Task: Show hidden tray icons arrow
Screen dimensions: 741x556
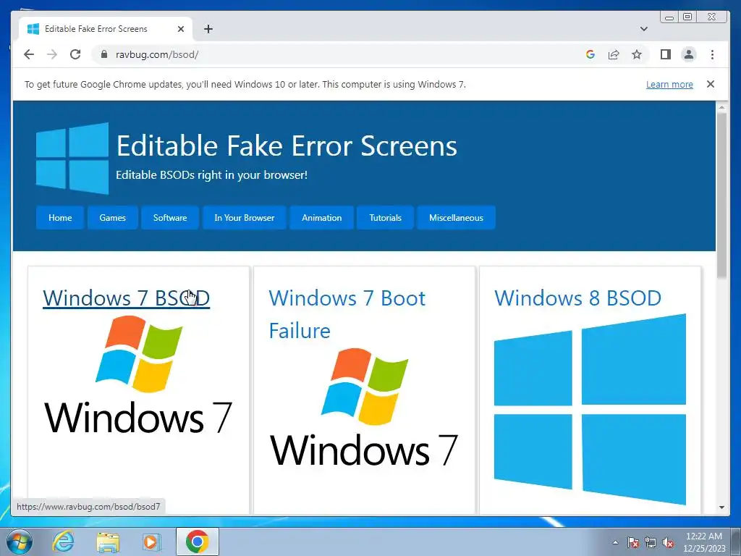Action: [615, 543]
